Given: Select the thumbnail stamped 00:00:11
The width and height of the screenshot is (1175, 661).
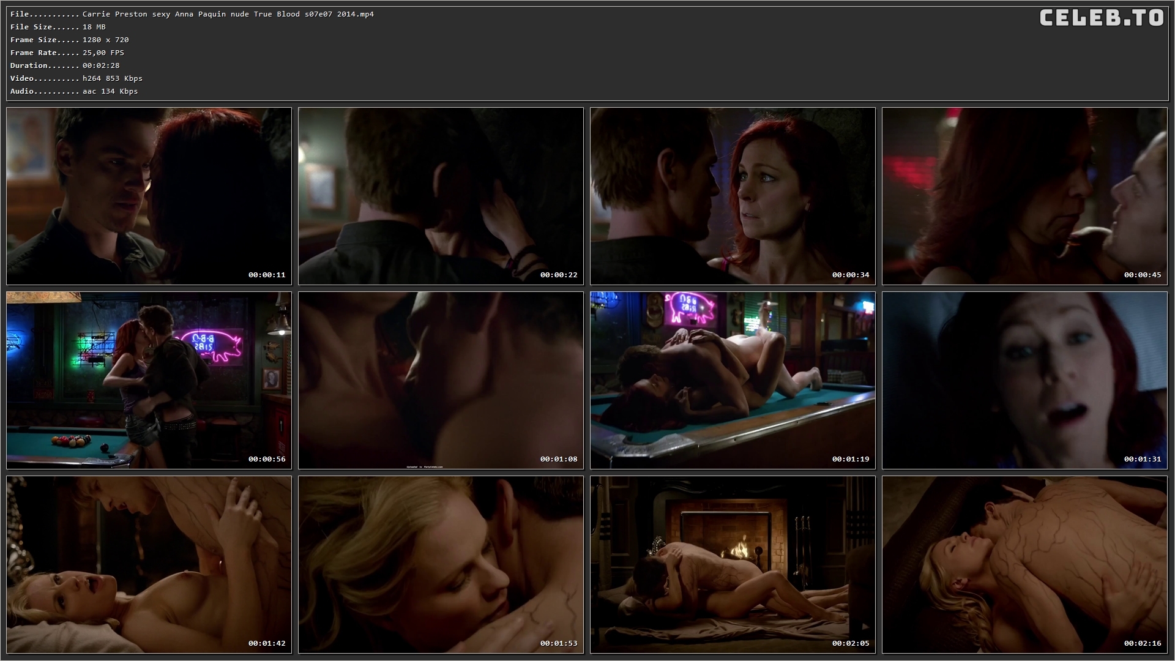Looking at the screenshot, I should (x=149, y=196).
